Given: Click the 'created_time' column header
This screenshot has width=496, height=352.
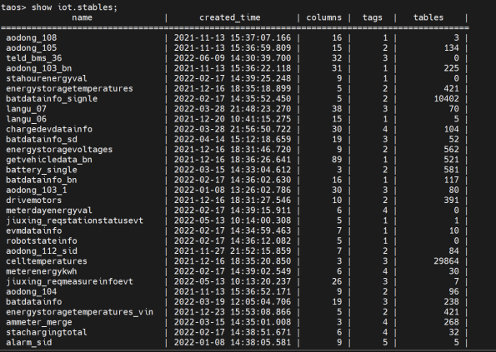Looking at the screenshot, I should [229, 17].
